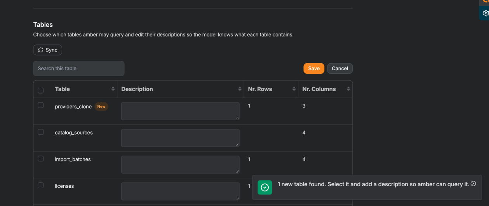
Task: Edit description for catalog_sources
Action: [180, 138]
